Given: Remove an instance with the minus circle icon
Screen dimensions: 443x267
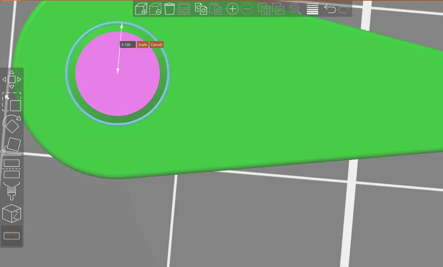Looking at the screenshot, I should tap(247, 9).
